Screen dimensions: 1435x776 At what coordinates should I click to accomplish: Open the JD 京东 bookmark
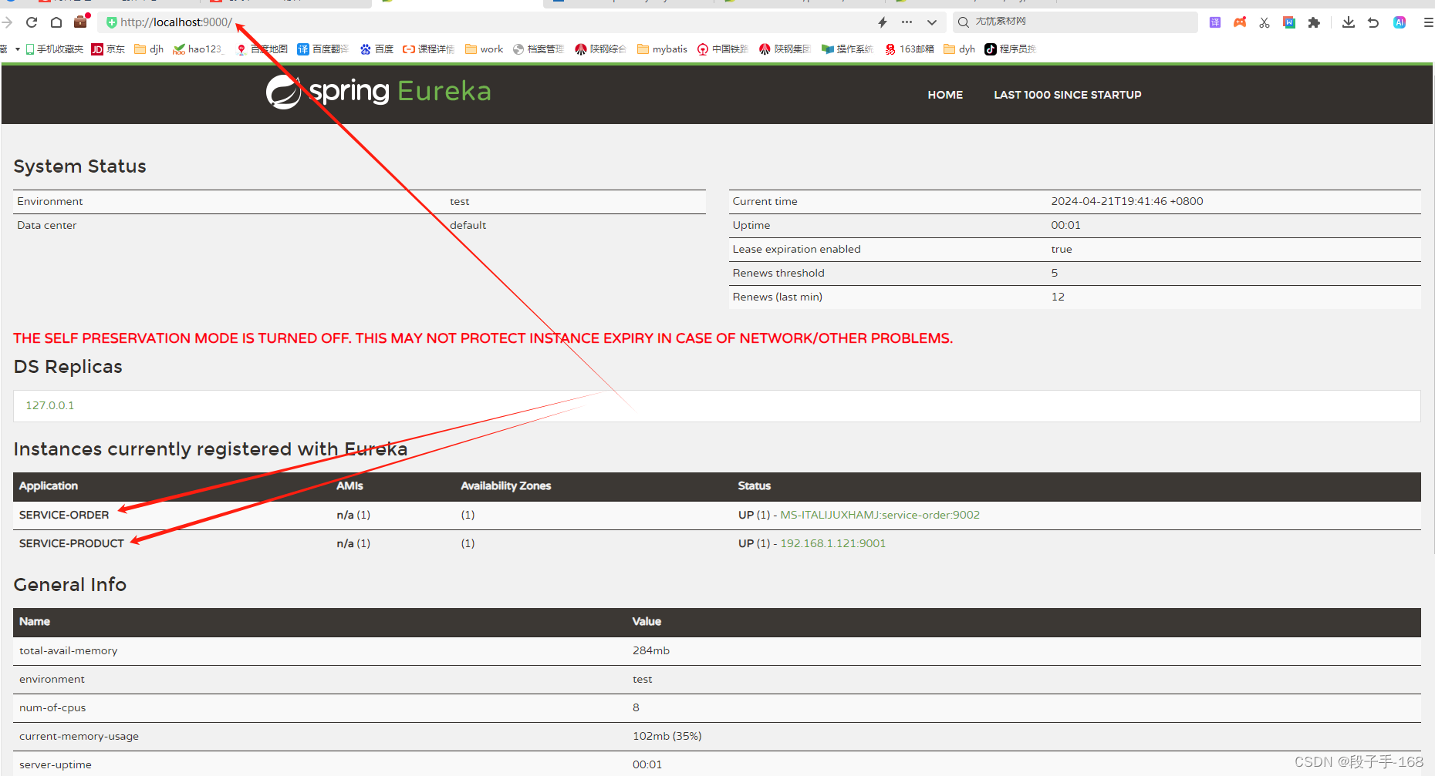point(108,49)
